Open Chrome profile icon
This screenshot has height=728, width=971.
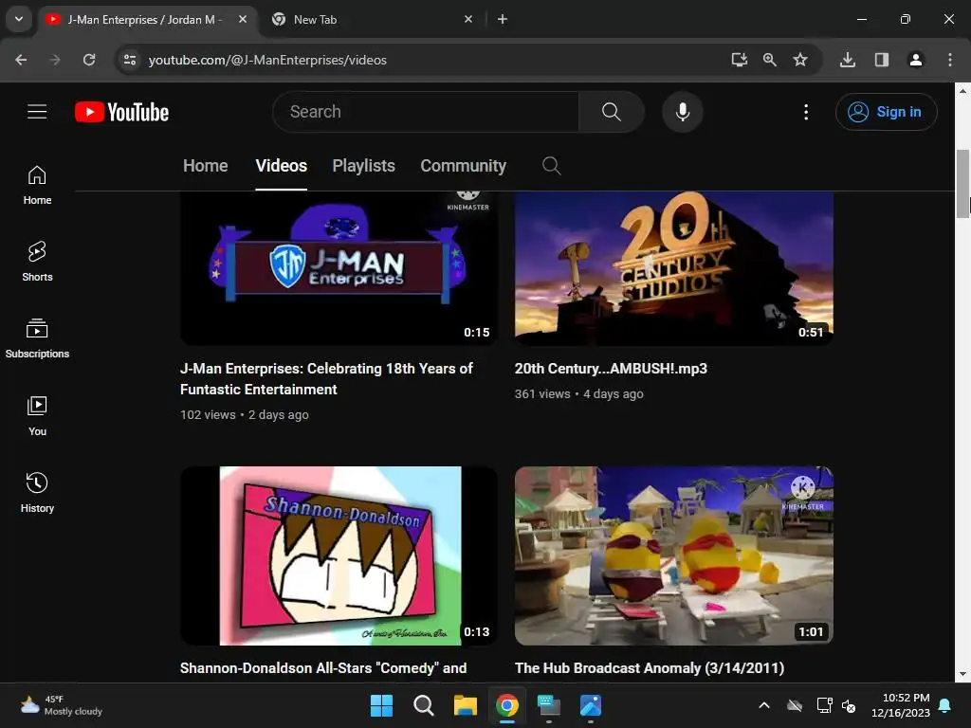916,60
